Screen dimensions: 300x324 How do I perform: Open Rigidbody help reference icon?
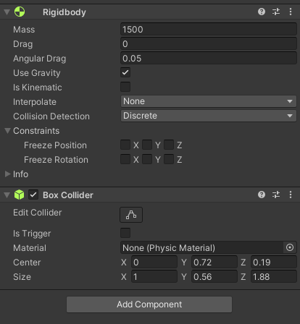[x=262, y=12]
